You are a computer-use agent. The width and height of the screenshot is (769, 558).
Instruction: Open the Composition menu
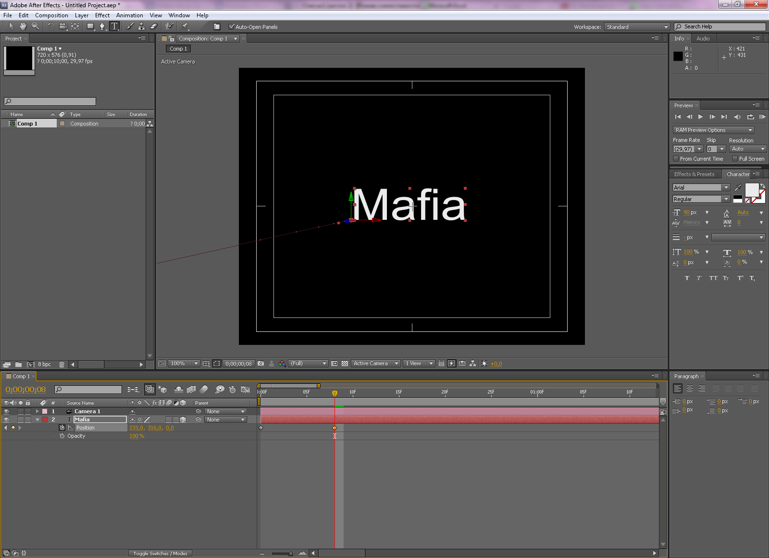click(51, 15)
